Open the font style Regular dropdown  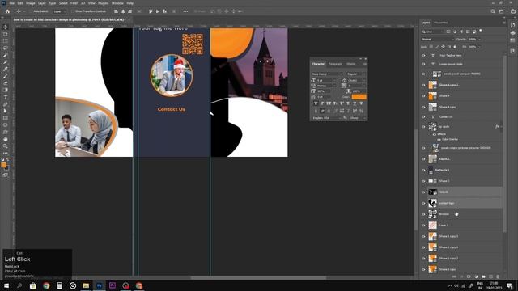[356, 74]
